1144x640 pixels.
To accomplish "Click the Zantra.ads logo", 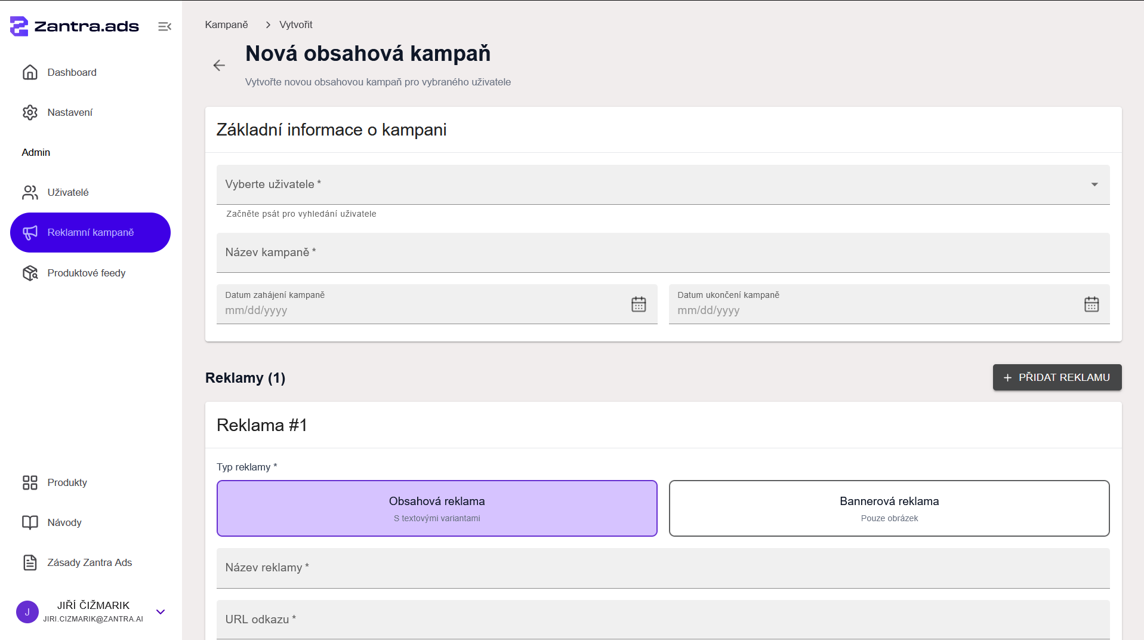I will click(75, 26).
